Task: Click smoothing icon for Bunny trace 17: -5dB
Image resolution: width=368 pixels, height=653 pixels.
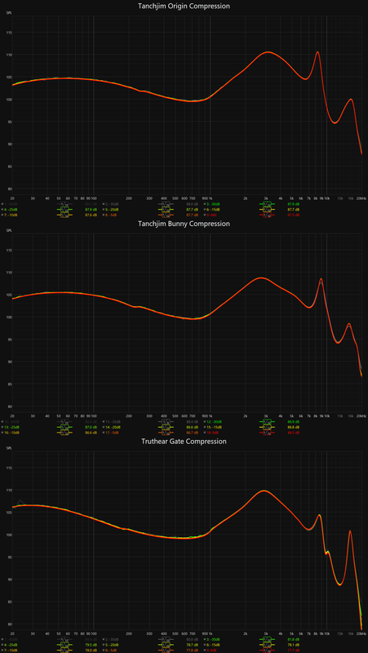Action: tap(166, 433)
